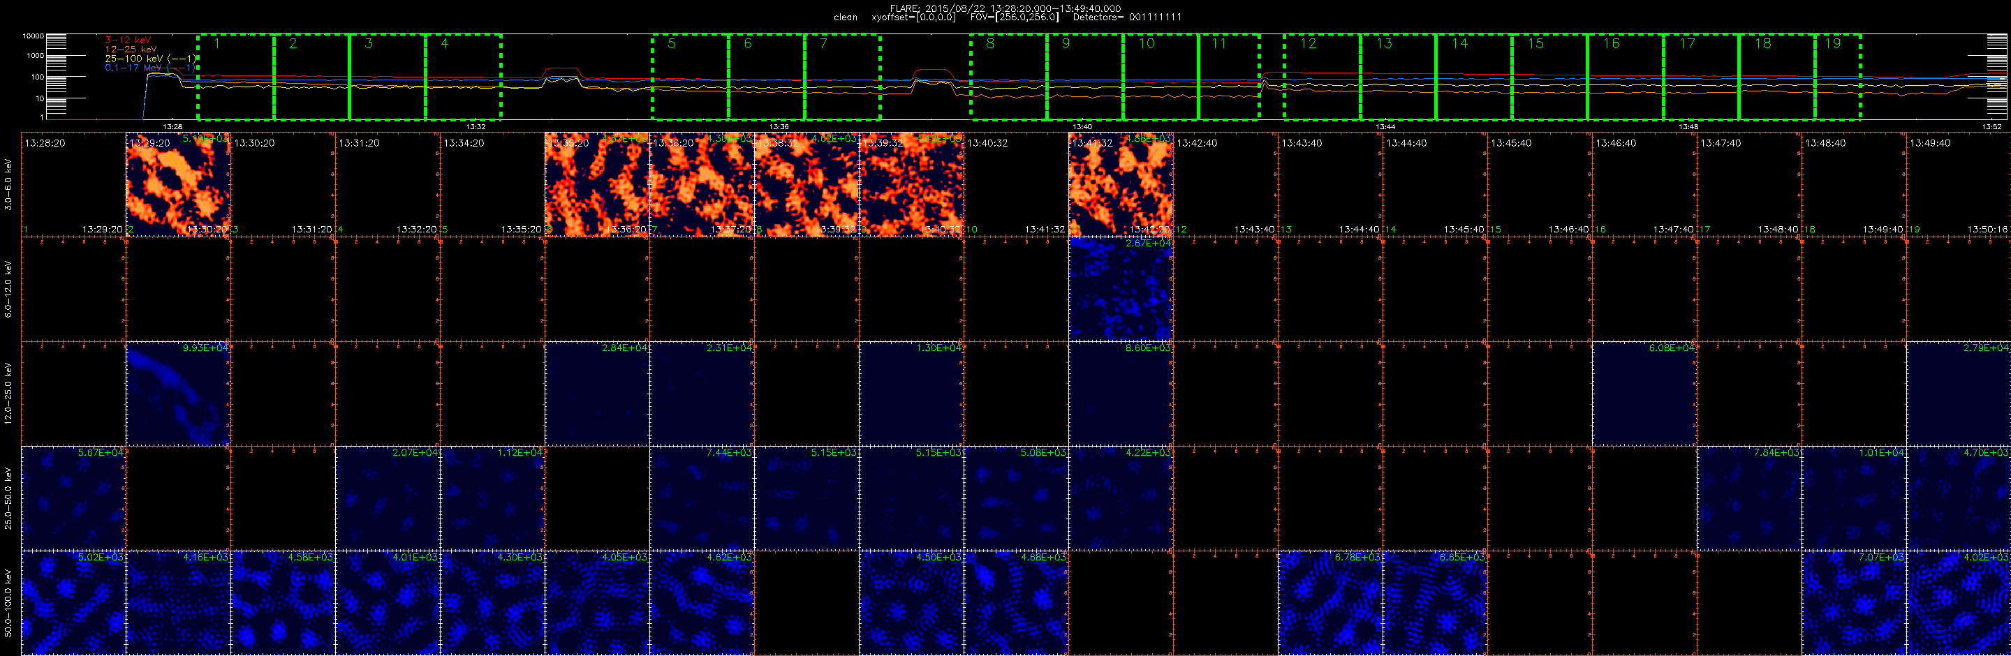The height and width of the screenshot is (656, 2011).
Task: Open the 3.0-6.0 keV image starting 13:29:20
Action: coord(178,184)
